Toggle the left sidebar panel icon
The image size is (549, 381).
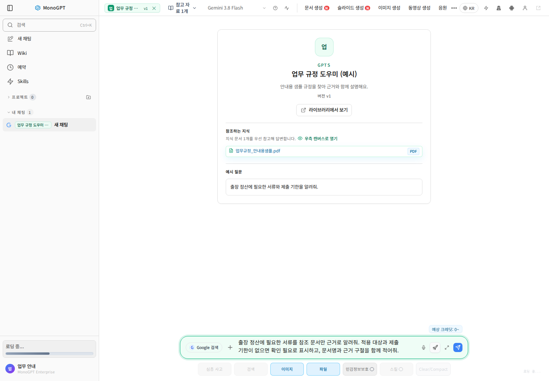coord(10,8)
